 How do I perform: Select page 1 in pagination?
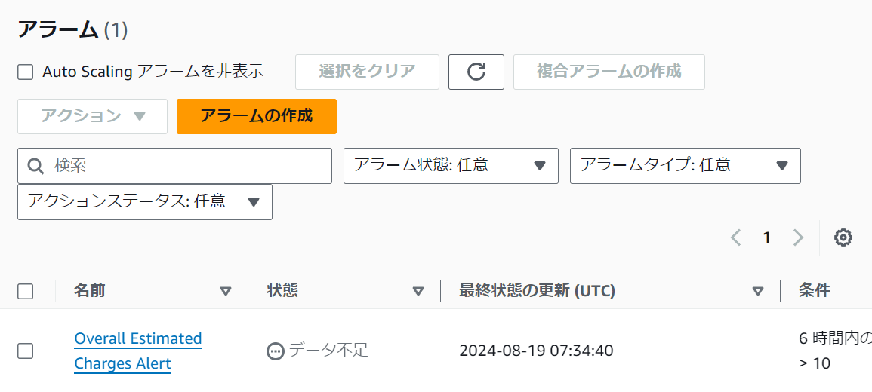tap(767, 237)
